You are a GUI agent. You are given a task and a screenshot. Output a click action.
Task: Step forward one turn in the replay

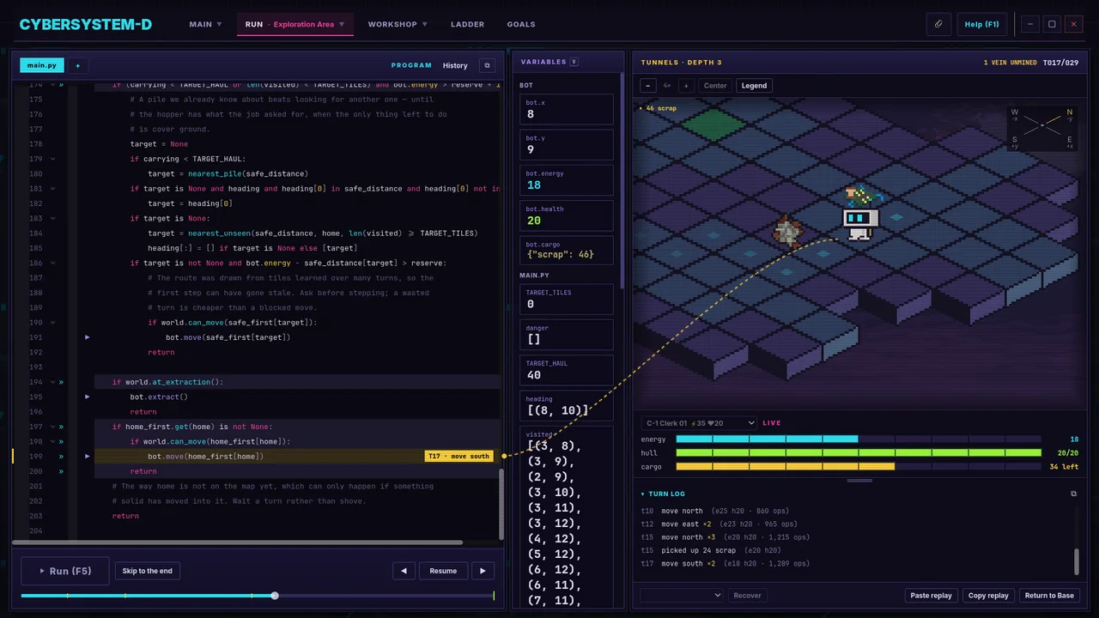[483, 571]
